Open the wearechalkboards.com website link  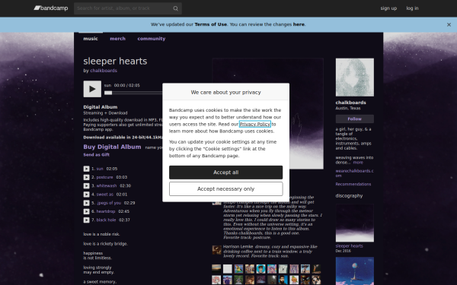point(354,173)
